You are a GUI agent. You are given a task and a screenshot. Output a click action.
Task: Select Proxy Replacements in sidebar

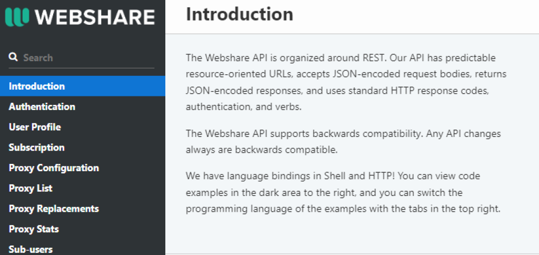coord(54,209)
